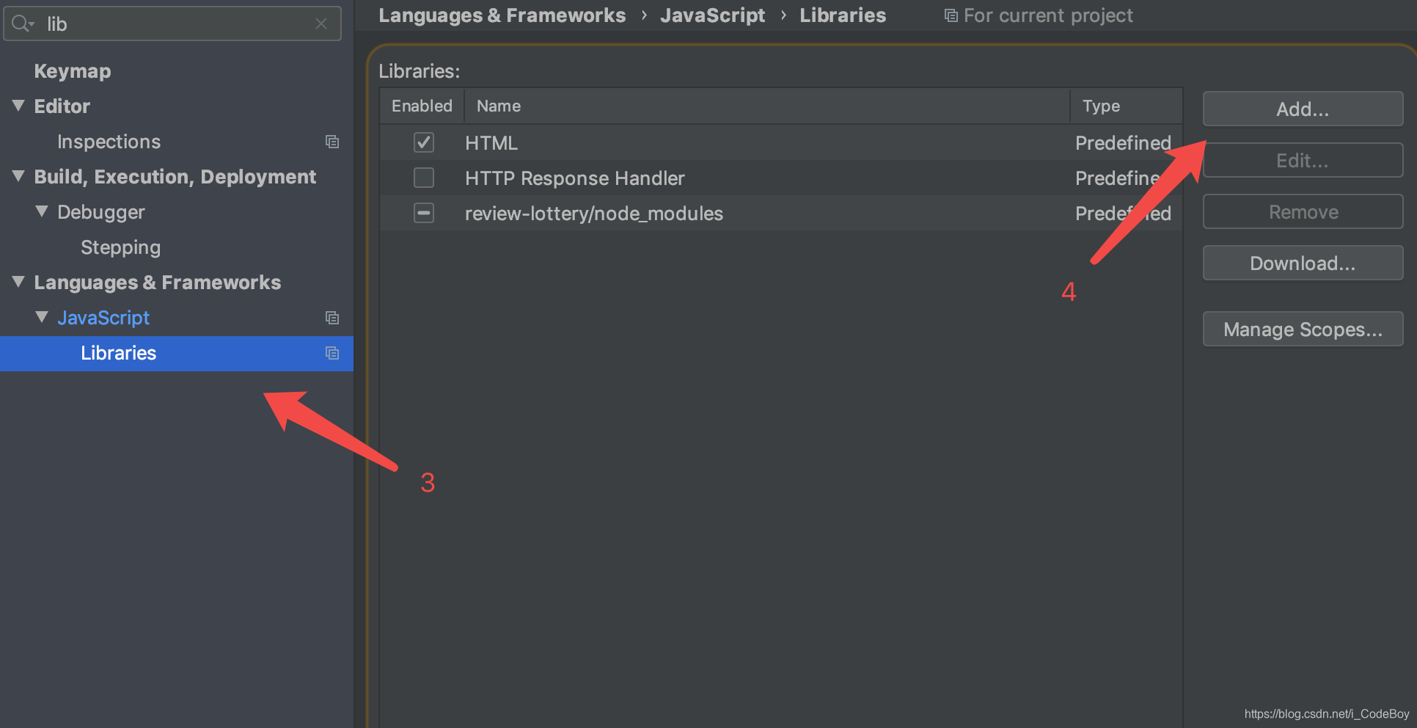Click the 'lib' search input field

point(172,23)
